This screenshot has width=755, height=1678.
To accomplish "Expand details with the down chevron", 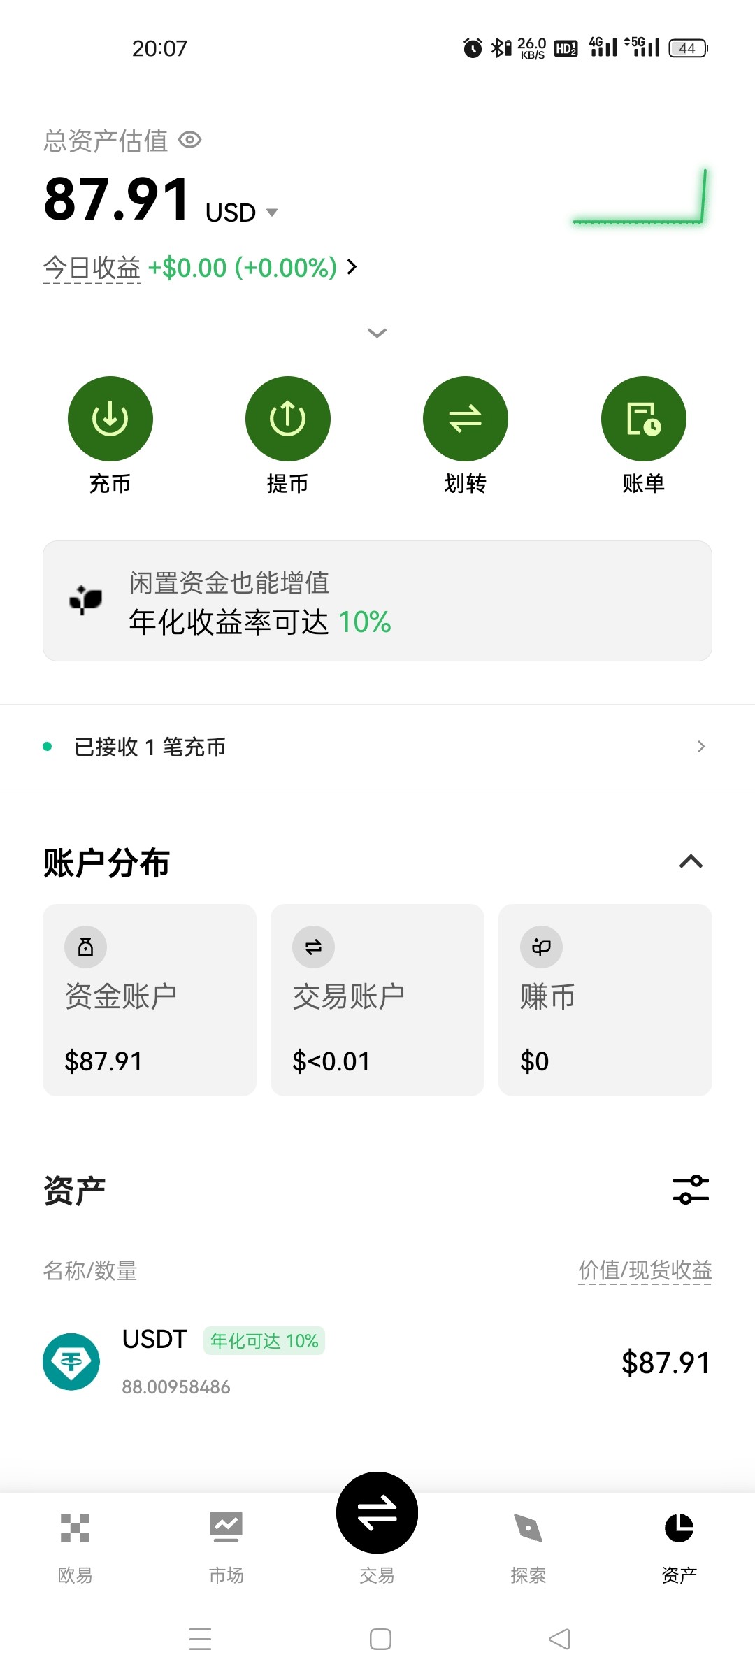I will click(377, 333).
